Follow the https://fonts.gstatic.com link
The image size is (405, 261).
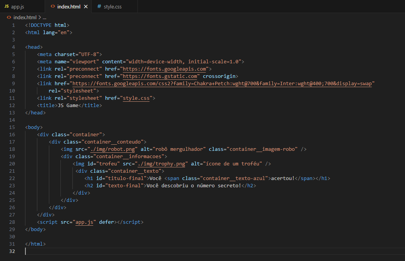160,76
